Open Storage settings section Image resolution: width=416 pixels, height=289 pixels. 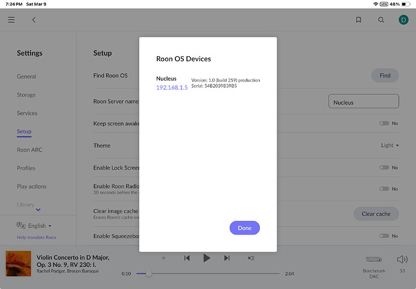coord(27,95)
